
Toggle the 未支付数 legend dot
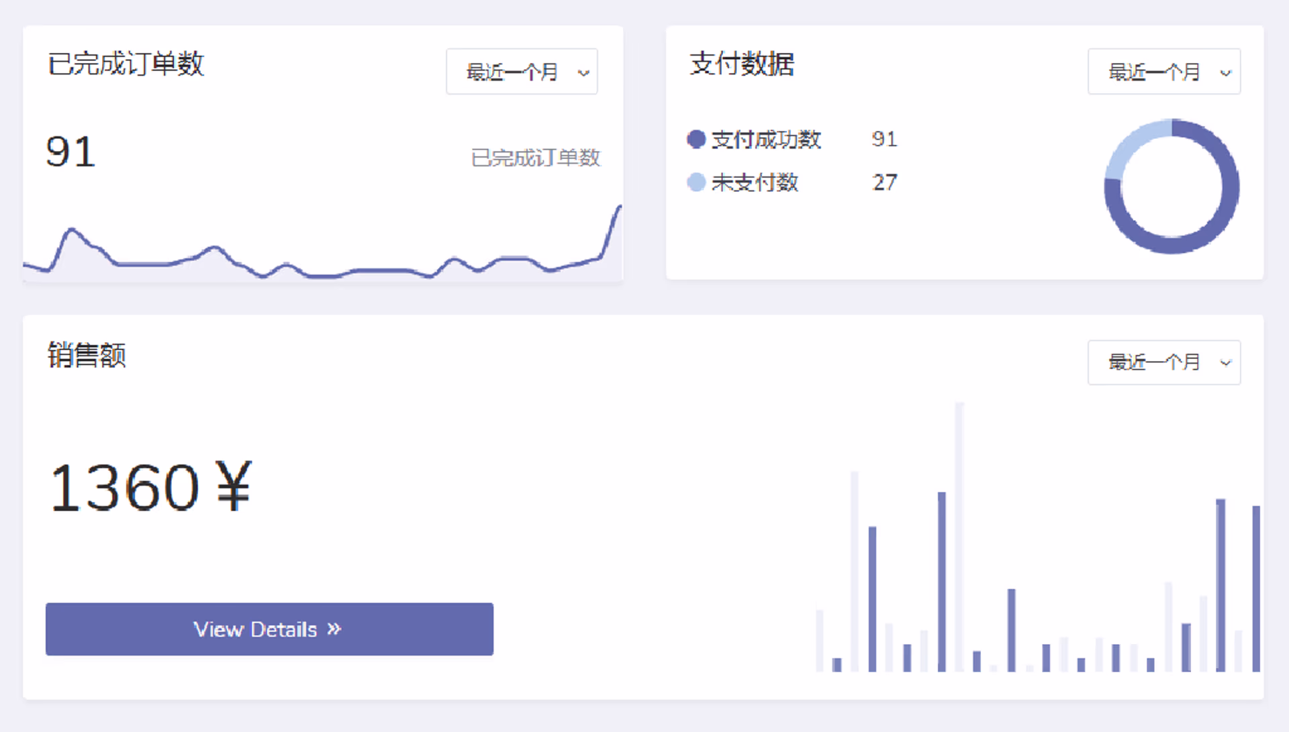pyautogui.click(x=696, y=182)
